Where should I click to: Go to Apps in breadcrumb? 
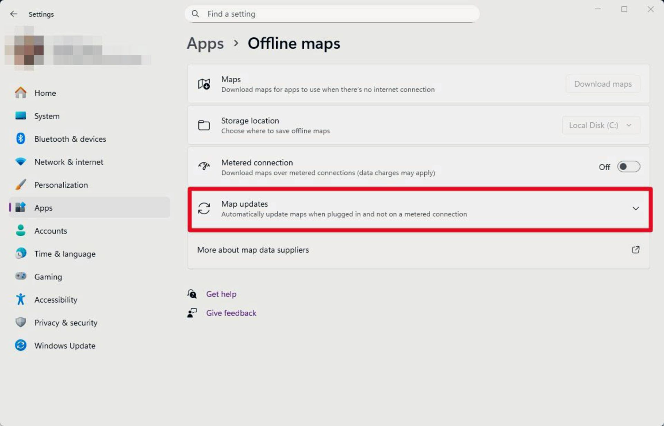tap(205, 44)
